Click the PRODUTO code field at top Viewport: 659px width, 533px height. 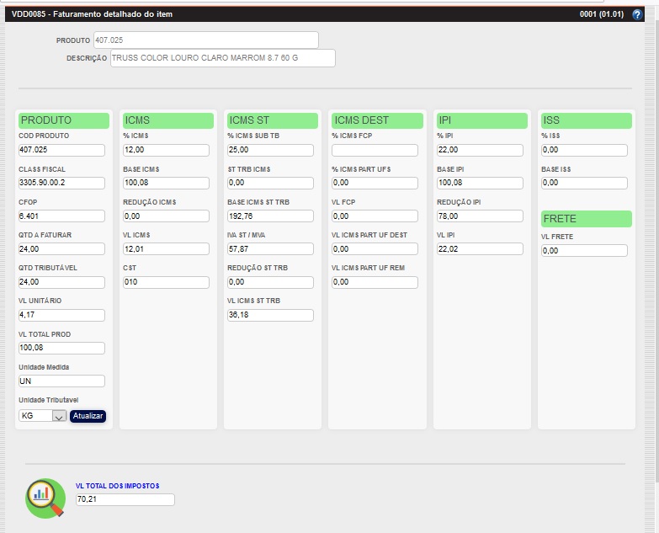[205, 40]
